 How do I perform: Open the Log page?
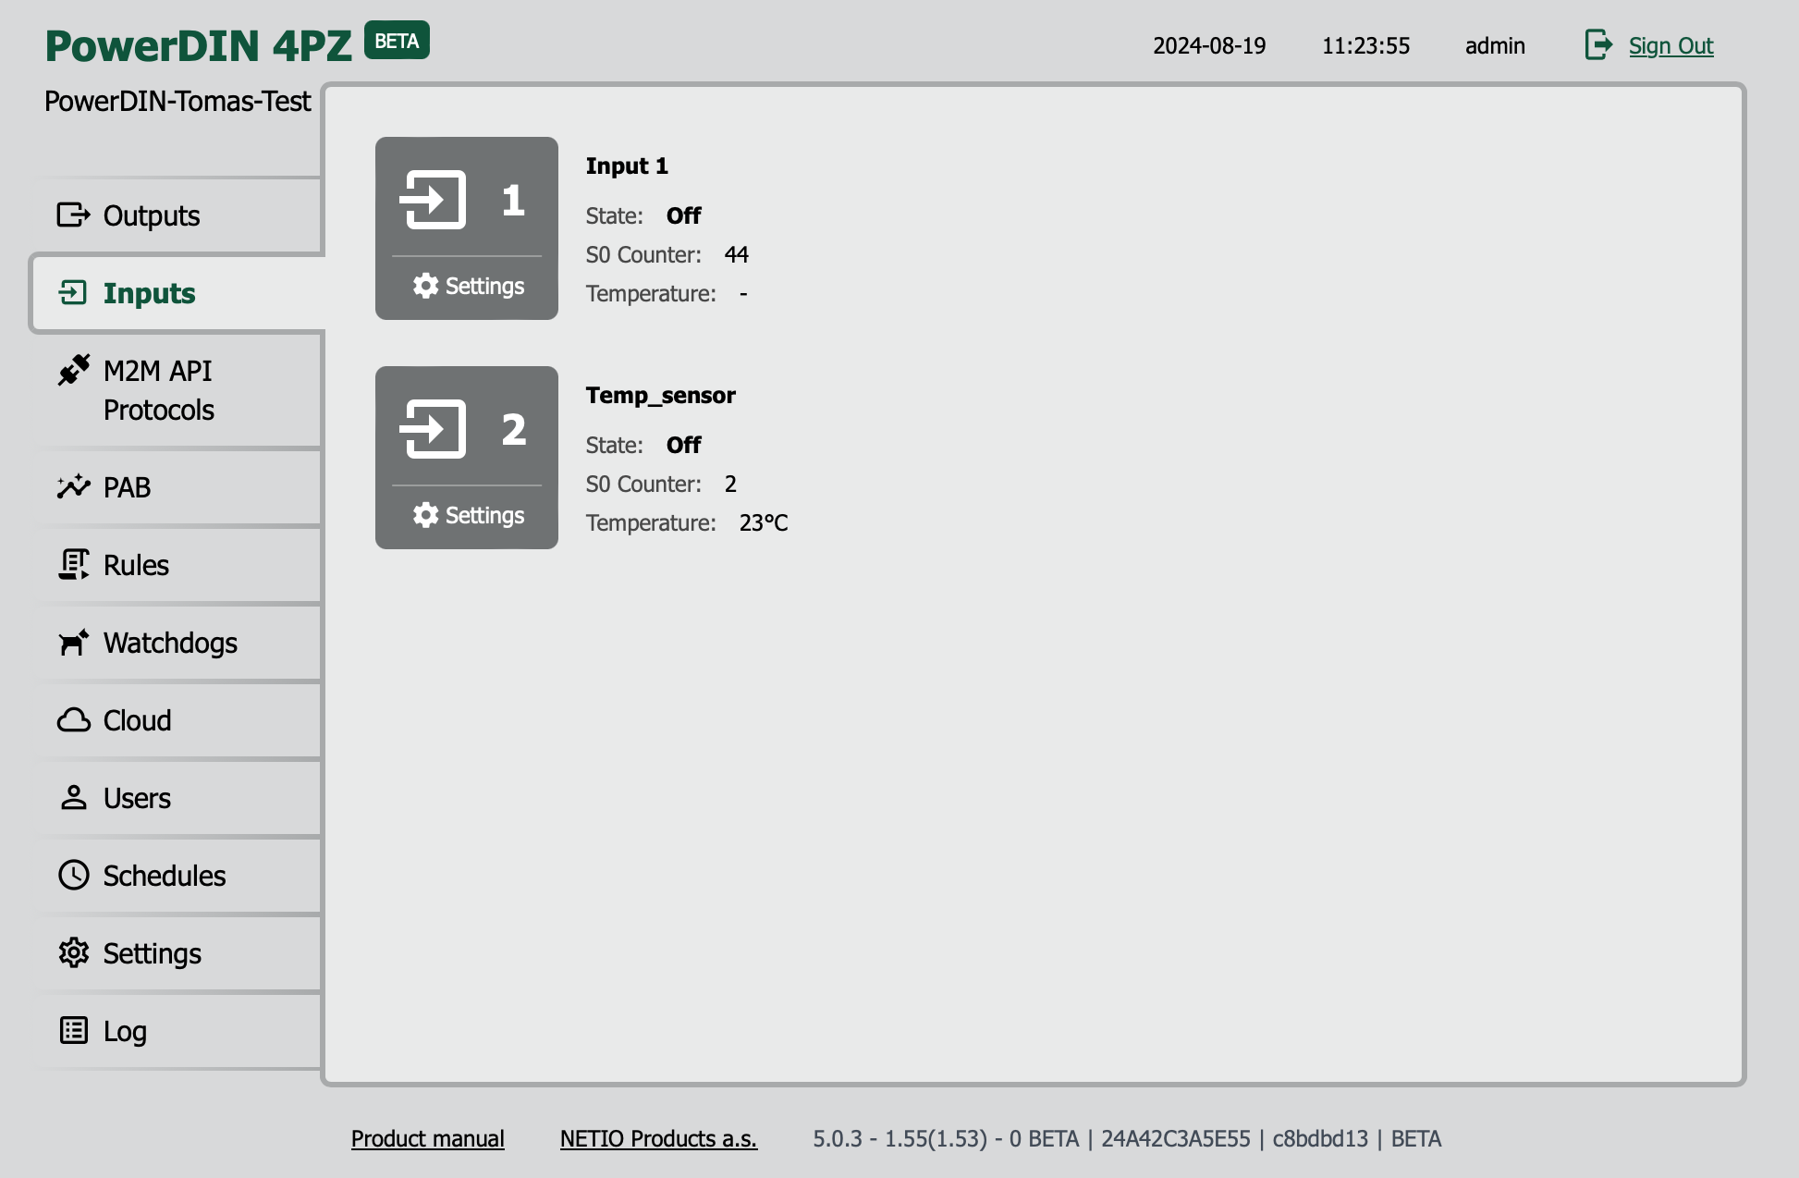point(176,1030)
